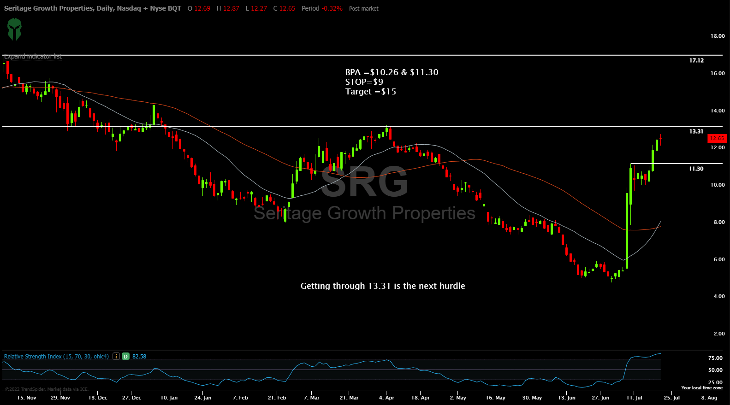The height and width of the screenshot is (405, 730).
Task: Select the Target =$15 annotation text
Action: pos(370,92)
